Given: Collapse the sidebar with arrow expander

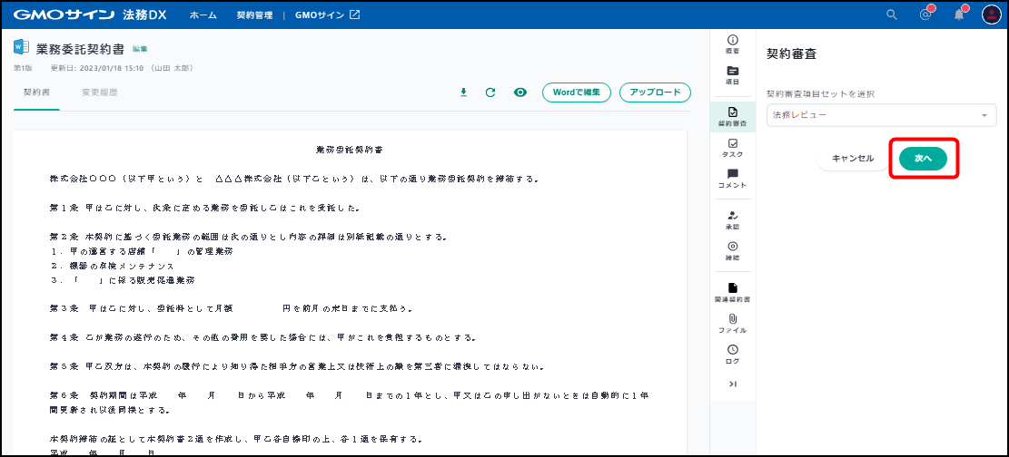Looking at the screenshot, I should pyautogui.click(x=732, y=384).
